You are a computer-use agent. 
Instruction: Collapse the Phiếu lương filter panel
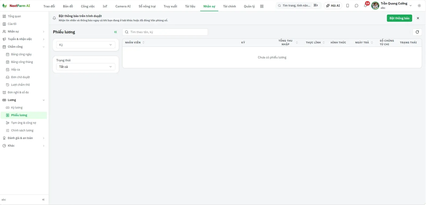(116, 32)
